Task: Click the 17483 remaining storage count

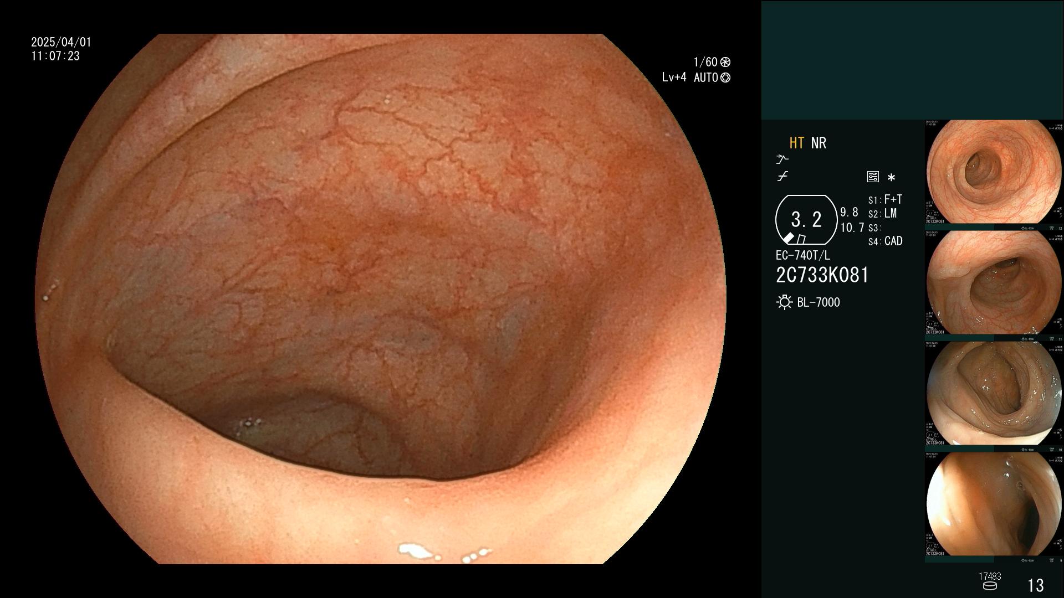Action: [990, 576]
